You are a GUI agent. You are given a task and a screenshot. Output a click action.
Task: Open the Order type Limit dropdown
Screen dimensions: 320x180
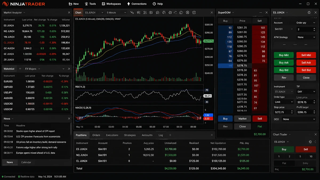coord(284,102)
